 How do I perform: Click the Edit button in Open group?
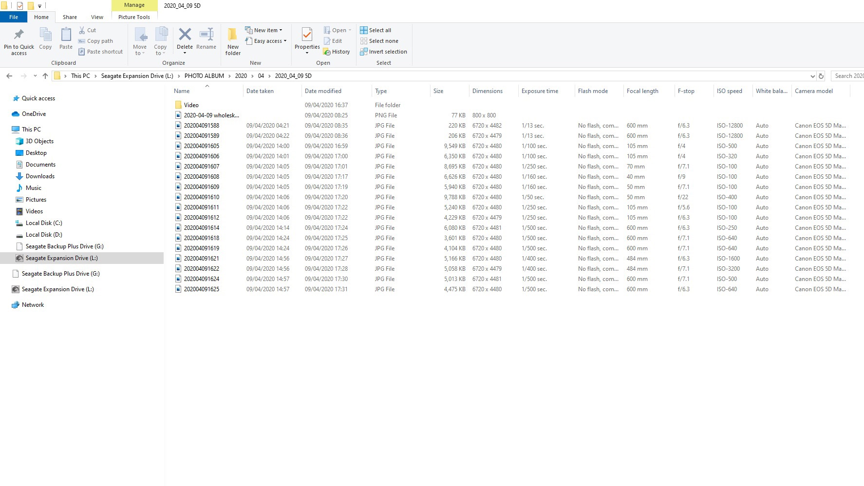(333, 41)
